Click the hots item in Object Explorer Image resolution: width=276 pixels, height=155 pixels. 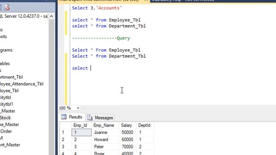tap(3, 37)
